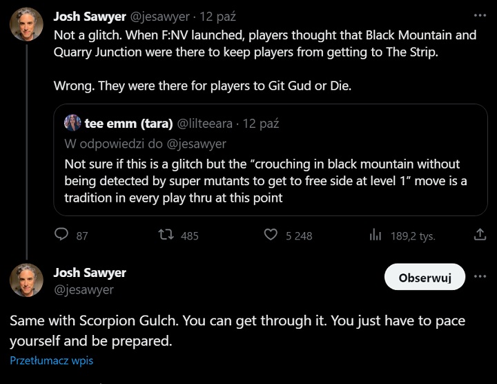This screenshot has height=384, width=497.
Task: Click the retweet arrows icon
Action: (x=166, y=235)
